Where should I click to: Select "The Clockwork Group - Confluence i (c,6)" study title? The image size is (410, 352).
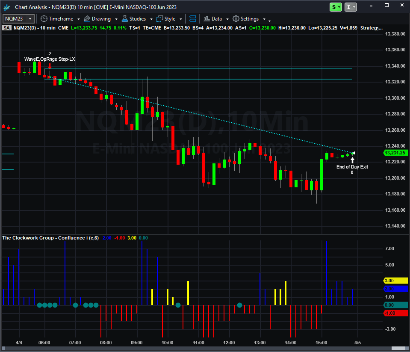pyautogui.click(x=50, y=238)
